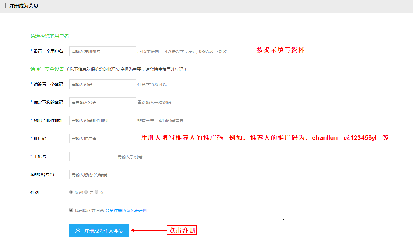Screen dimensions: 413x250
Task: Pick the 女 gender radio button
Action: [96, 192]
